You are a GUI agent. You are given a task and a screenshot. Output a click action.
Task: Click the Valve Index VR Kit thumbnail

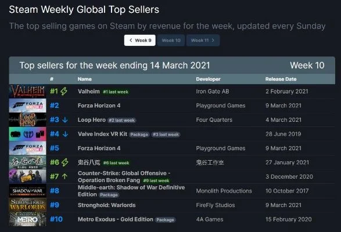(28, 134)
